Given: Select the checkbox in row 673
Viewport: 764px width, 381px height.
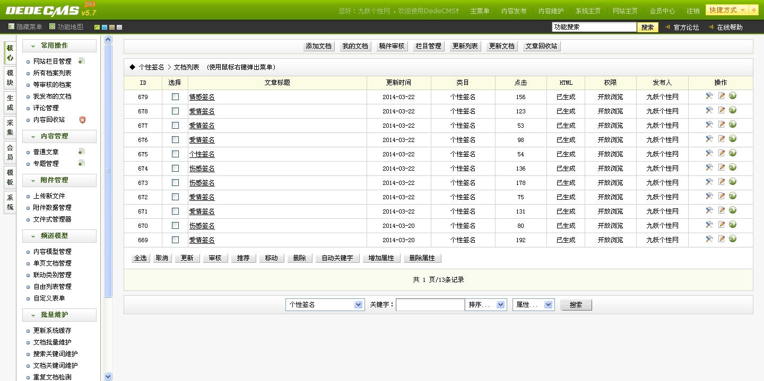Looking at the screenshot, I should (x=175, y=183).
